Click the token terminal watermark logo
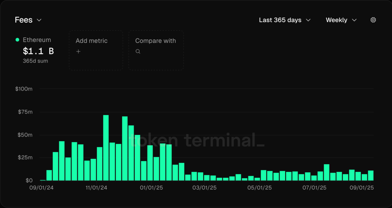Image resolution: width=392 pixels, height=208 pixels. (x=197, y=140)
